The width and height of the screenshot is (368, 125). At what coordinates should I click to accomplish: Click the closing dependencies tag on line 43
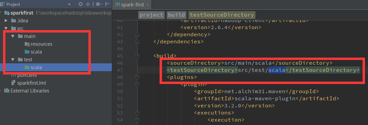click(178, 42)
